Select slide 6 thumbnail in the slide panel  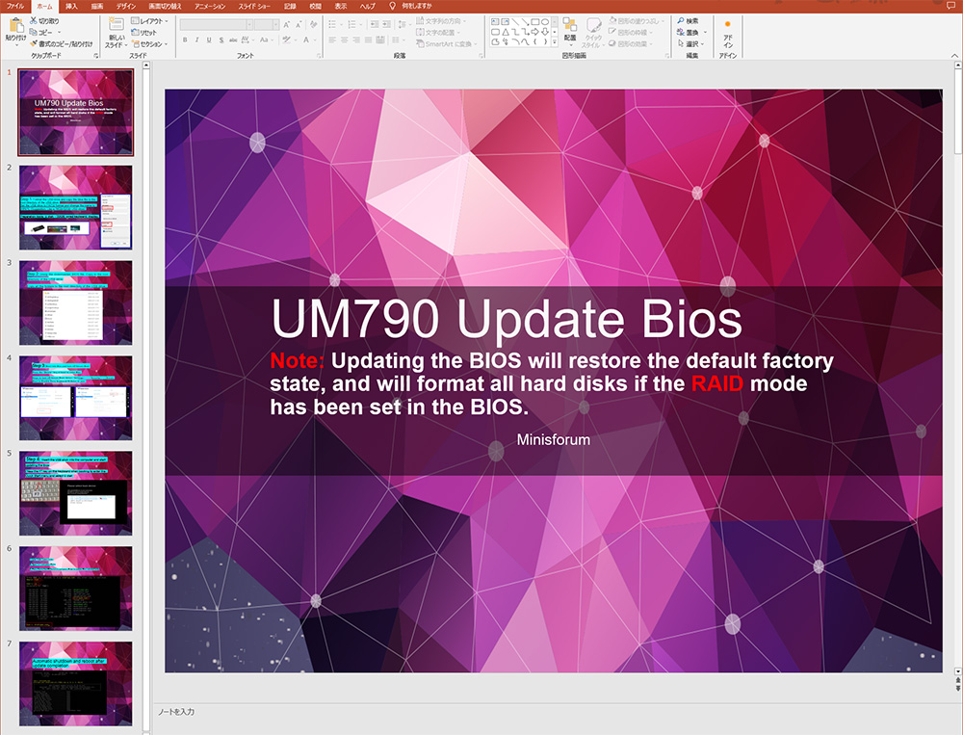[75, 589]
